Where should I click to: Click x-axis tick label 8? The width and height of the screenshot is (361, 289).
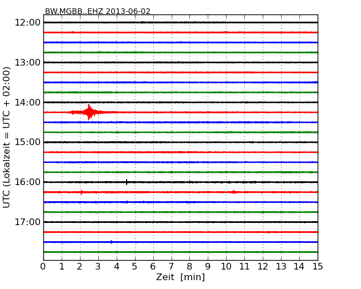(189, 266)
